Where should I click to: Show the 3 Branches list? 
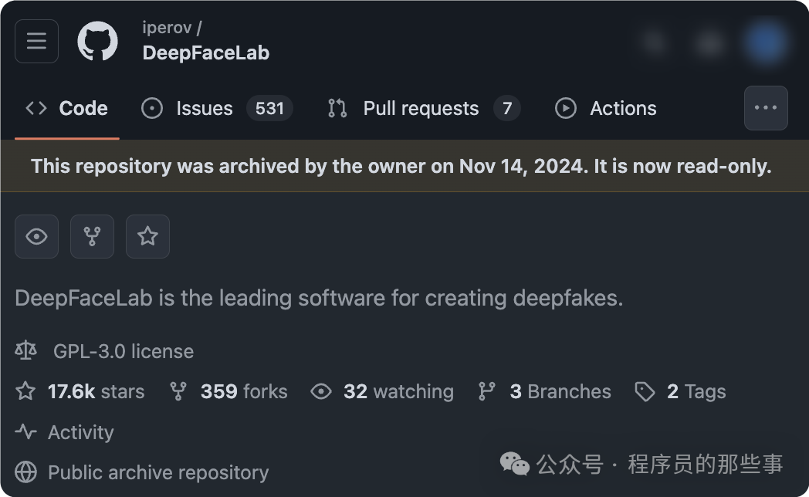[x=545, y=392]
